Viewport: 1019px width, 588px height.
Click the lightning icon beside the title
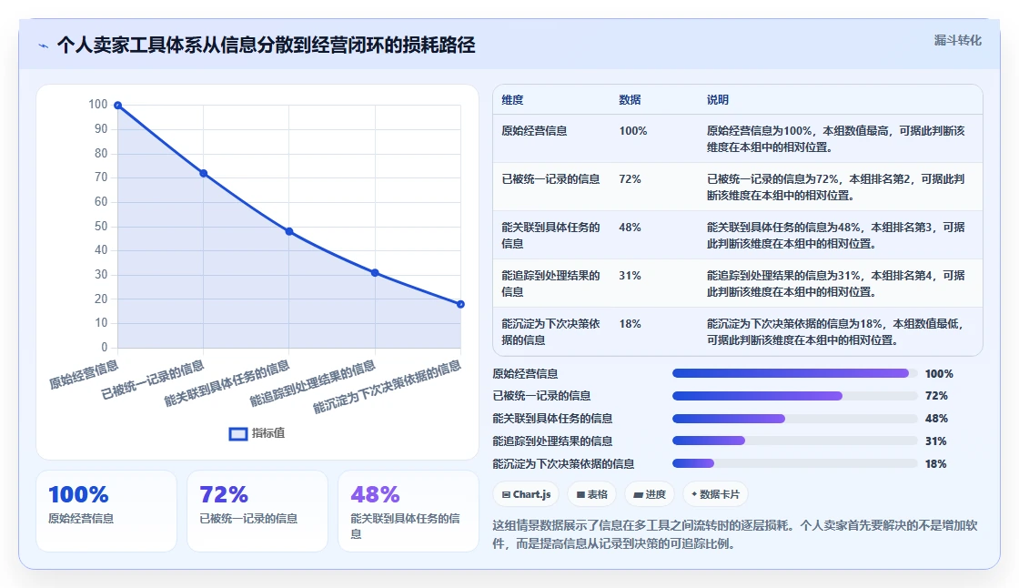tap(44, 46)
